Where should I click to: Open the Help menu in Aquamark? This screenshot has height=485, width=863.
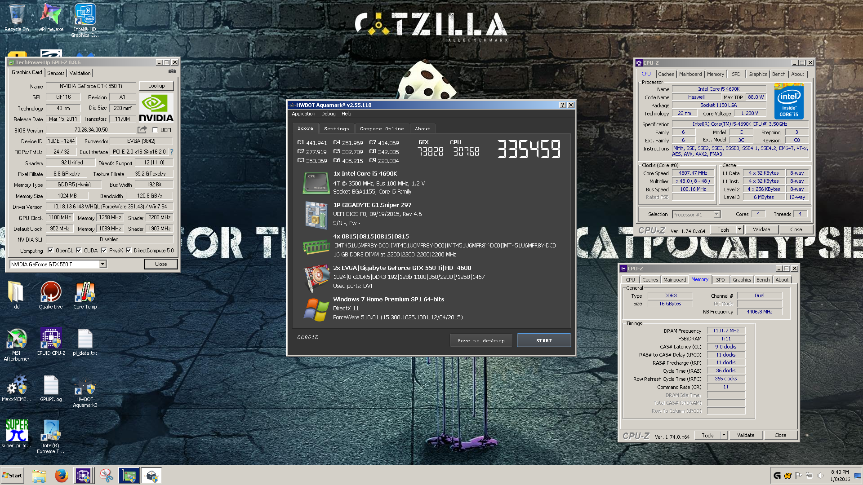tap(346, 114)
